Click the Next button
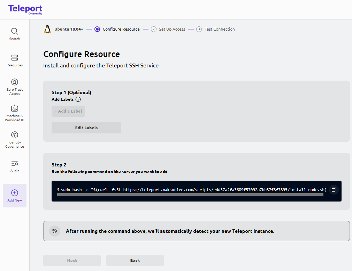The width and height of the screenshot is (352, 271). point(72,261)
